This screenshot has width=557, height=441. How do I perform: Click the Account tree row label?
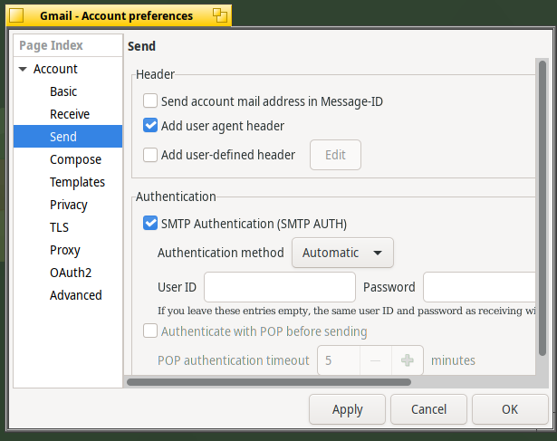click(x=55, y=69)
